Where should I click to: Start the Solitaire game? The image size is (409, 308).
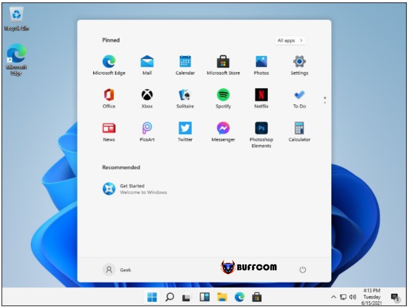(x=185, y=98)
